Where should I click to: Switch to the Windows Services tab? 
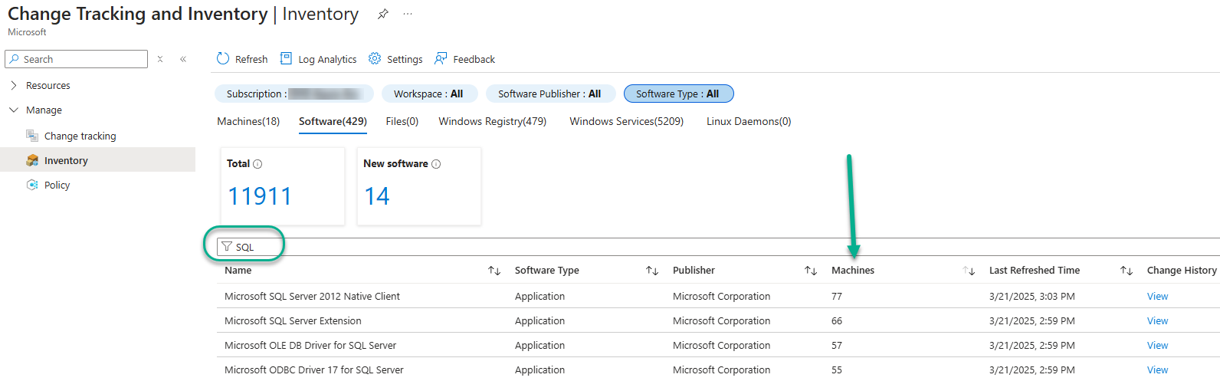626,121
